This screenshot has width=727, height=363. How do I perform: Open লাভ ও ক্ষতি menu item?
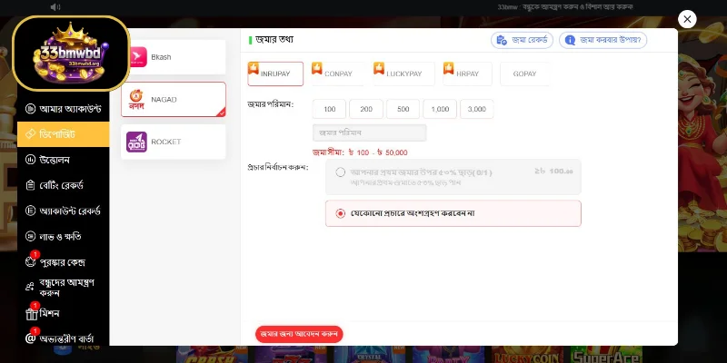tap(63, 236)
